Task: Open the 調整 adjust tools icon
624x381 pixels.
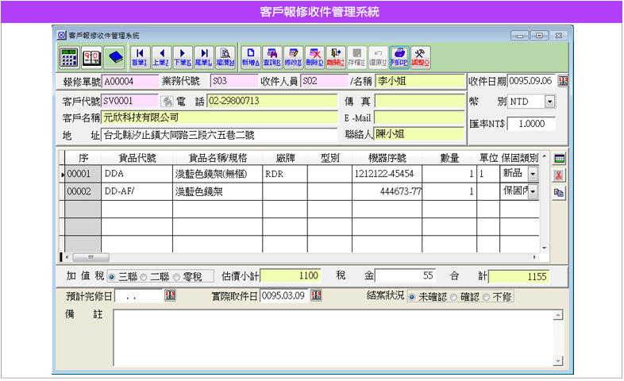Action: click(422, 56)
